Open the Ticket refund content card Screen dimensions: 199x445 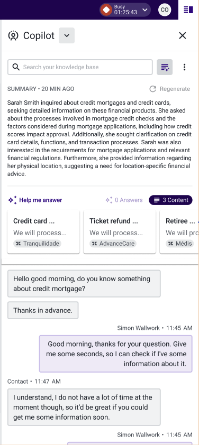click(120, 231)
